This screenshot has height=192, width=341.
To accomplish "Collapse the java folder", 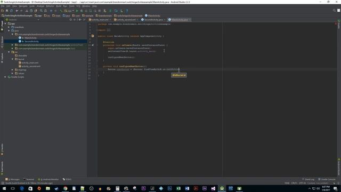I will coord(9,31).
